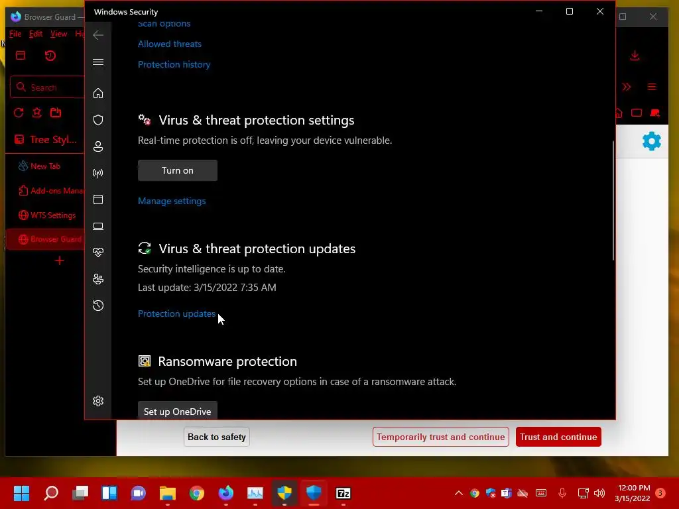679x509 pixels.
Task: Click folder icon in browser sidebar toolbar
Action: 56,113
